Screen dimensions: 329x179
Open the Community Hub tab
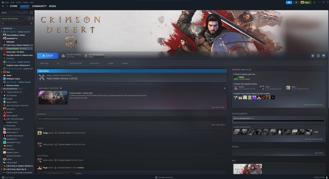(x=75, y=63)
